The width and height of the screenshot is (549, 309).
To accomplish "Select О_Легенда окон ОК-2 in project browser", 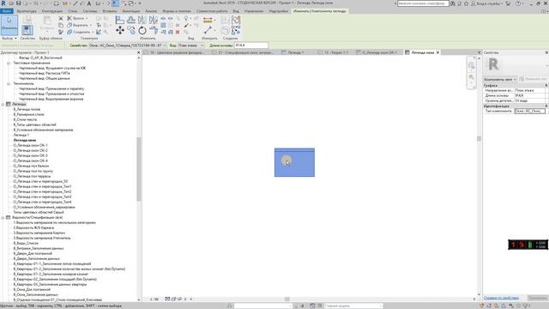I will 31,151.
